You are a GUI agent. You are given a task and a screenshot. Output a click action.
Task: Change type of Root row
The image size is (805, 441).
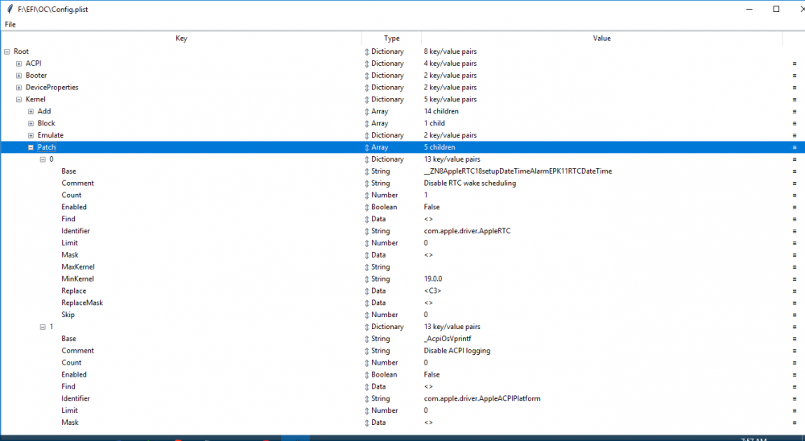click(366, 52)
